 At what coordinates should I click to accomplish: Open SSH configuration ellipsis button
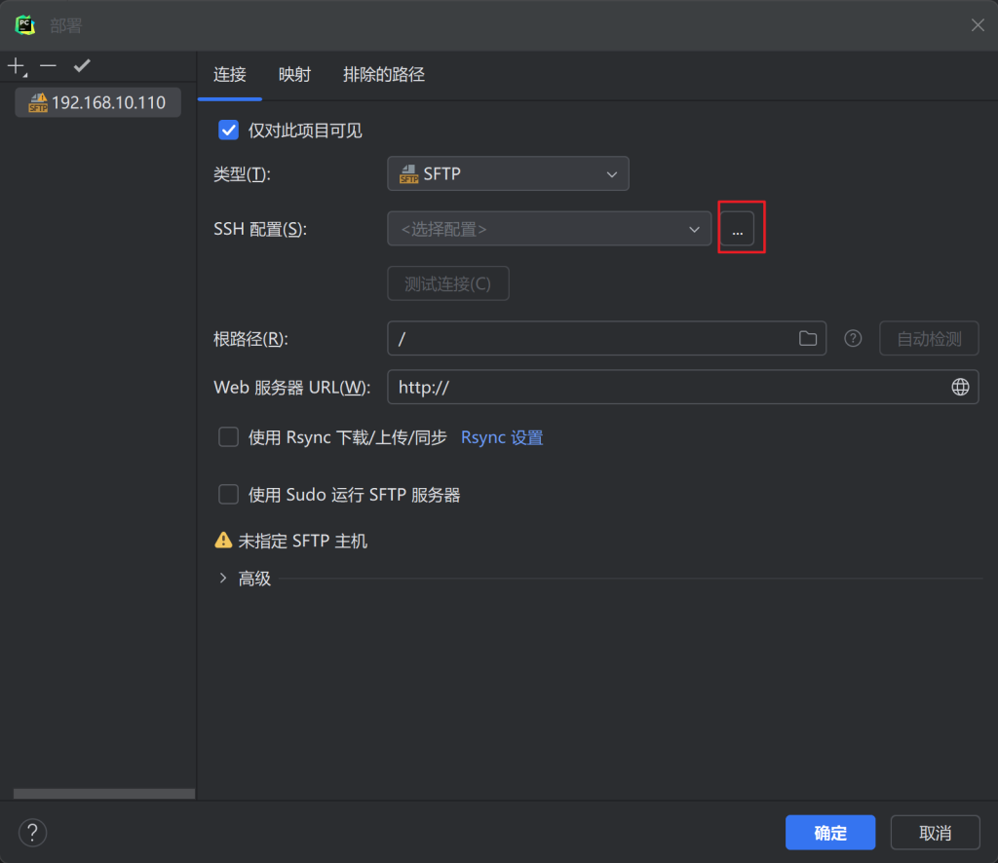[x=737, y=229]
